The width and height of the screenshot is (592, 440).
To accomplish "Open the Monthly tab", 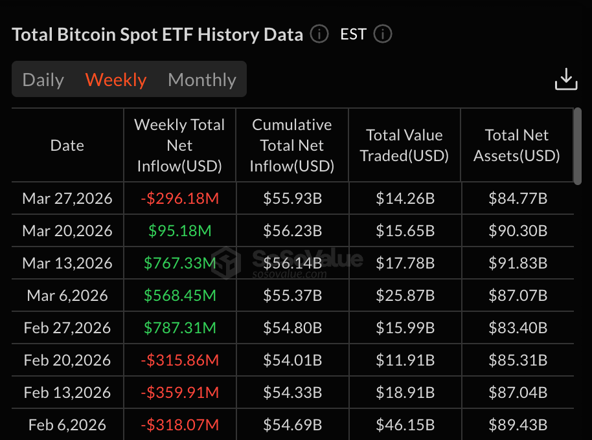I will 202,80.
